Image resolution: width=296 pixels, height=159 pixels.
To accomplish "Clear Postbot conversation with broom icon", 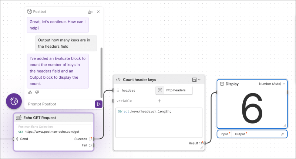I will [x=90, y=12].
